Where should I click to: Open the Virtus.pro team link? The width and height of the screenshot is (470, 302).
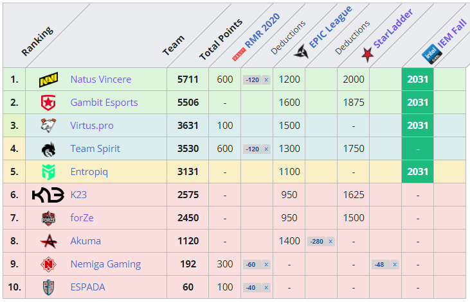tap(92, 126)
